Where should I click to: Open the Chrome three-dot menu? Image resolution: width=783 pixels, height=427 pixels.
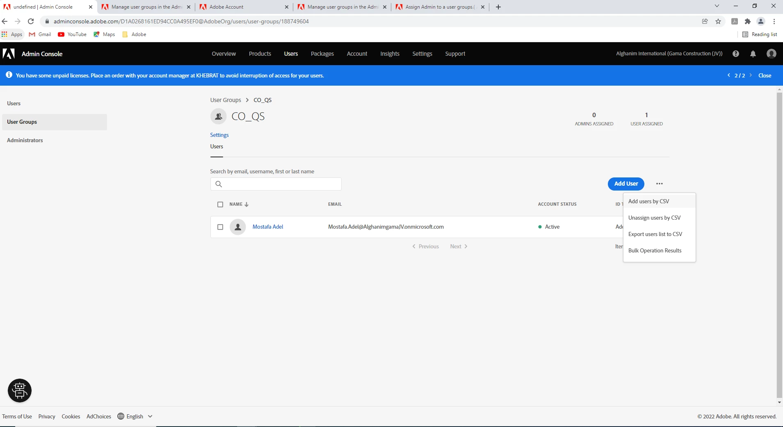[774, 21]
